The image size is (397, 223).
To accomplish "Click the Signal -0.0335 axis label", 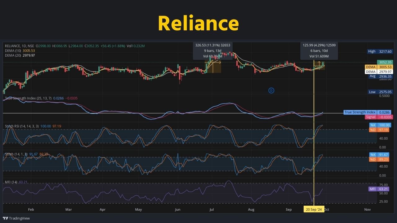I will (x=379, y=117).
